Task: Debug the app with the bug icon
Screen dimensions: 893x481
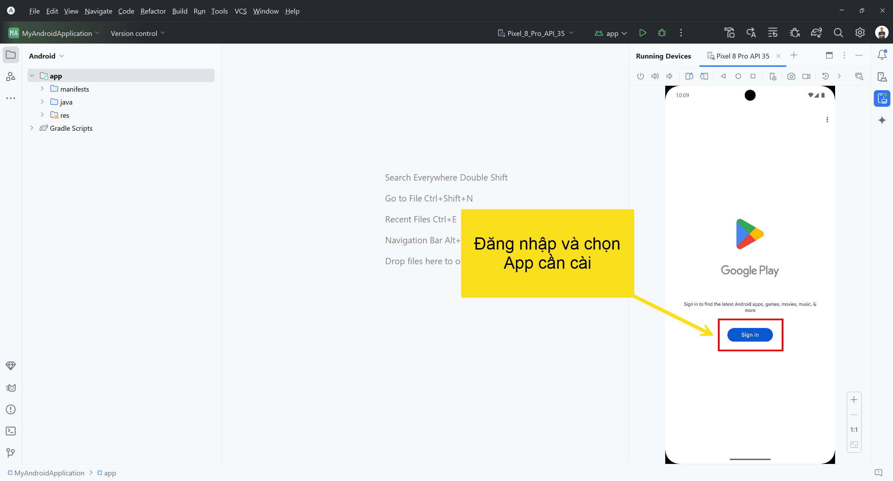Action: point(662,33)
